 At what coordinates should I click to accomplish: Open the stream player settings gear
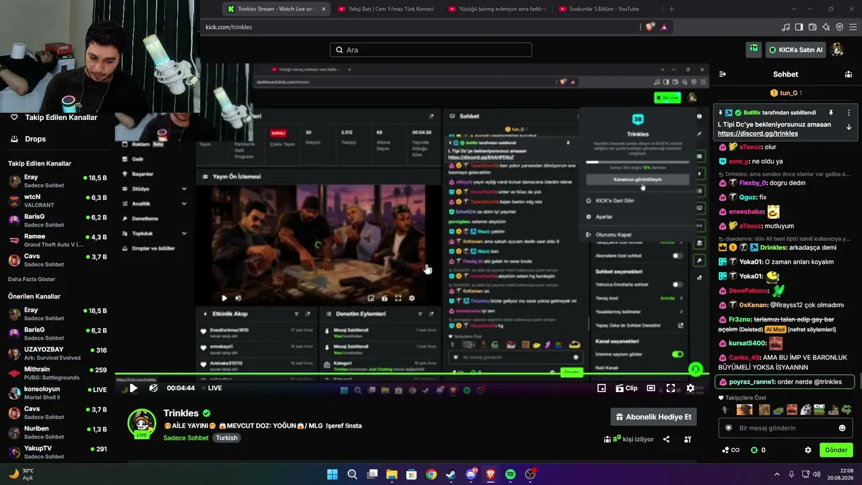pos(690,388)
